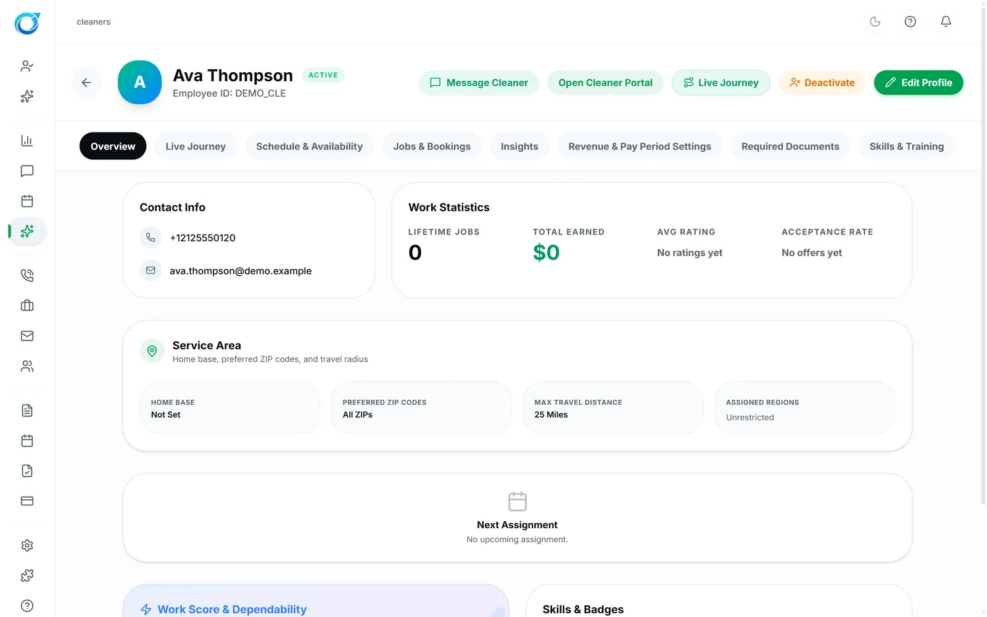
Task: Click the Preferred ZIP Codes value All ZIPs
Action: tap(358, 415)
